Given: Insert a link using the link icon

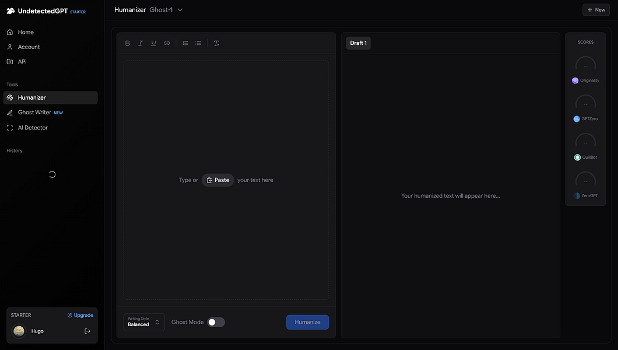Looking at the screenshot, I should [167, 43].
